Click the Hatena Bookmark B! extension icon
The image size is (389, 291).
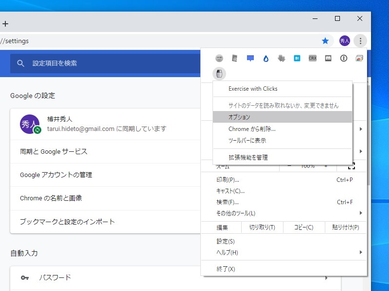pos(297,58)
